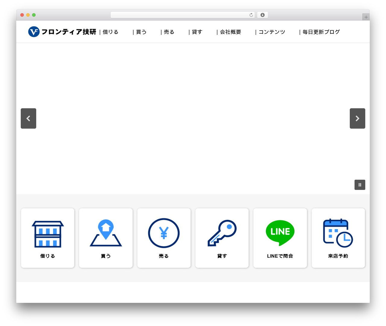Click the 借りる card label
This screenshot has width=386, height=326.
tap(48, 256)
